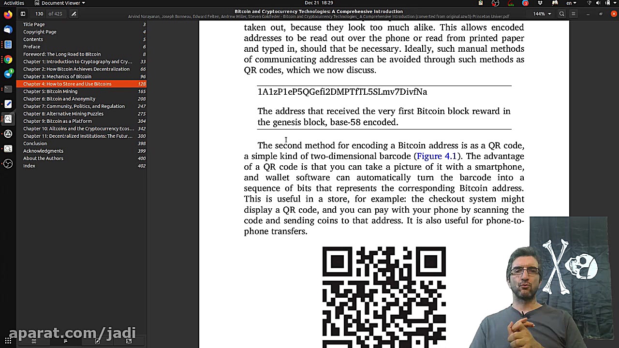Screen dimensions: 619x348
Task: Click the QR code figure image
Action: 384,297
